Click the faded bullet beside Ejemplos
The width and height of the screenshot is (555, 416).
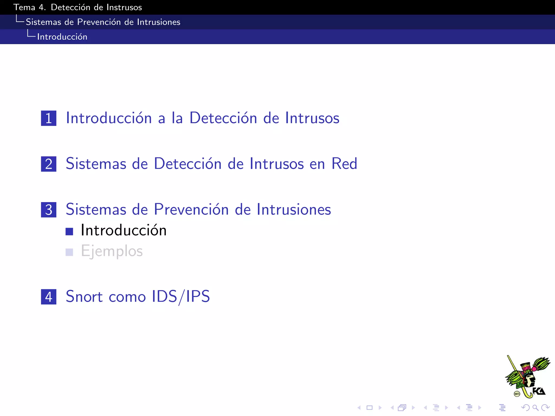(69, 252)
